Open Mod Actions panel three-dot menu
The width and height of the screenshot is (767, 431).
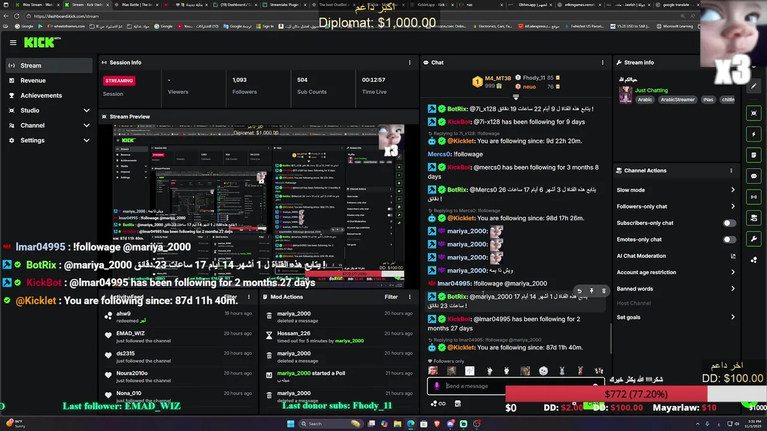(410, 297)
